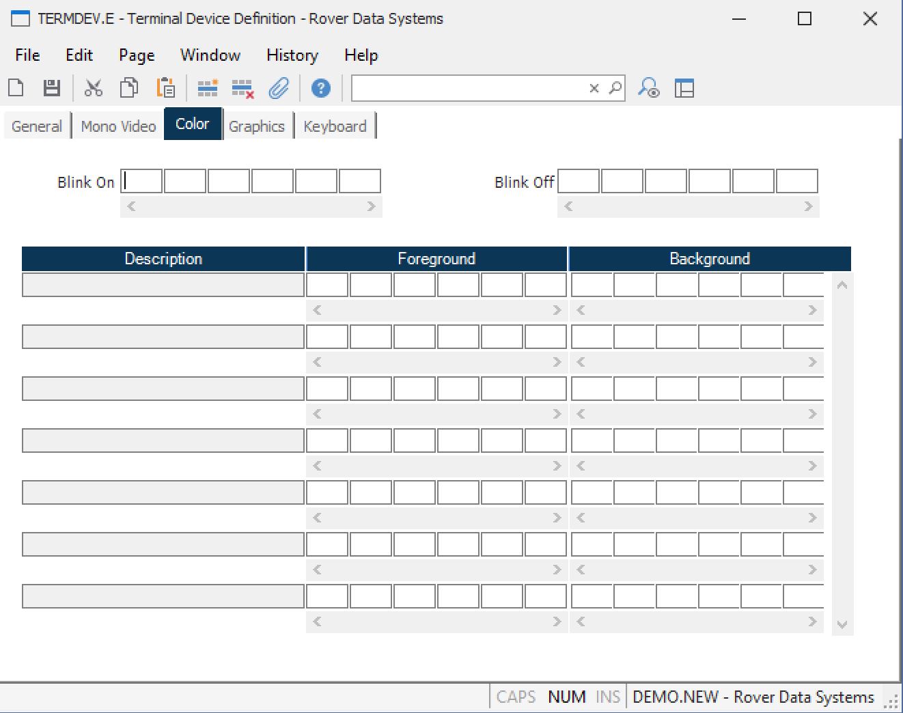Click the New record icon
This screenshot has width=903, height=713.
click(x=16, y=88)
